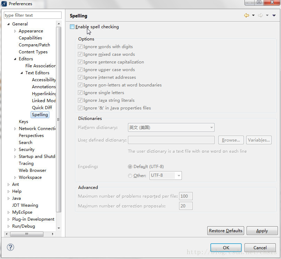This screenshot has height=259, width=281.
Task: Click Restore Defaults button
Action: point(226,231)
